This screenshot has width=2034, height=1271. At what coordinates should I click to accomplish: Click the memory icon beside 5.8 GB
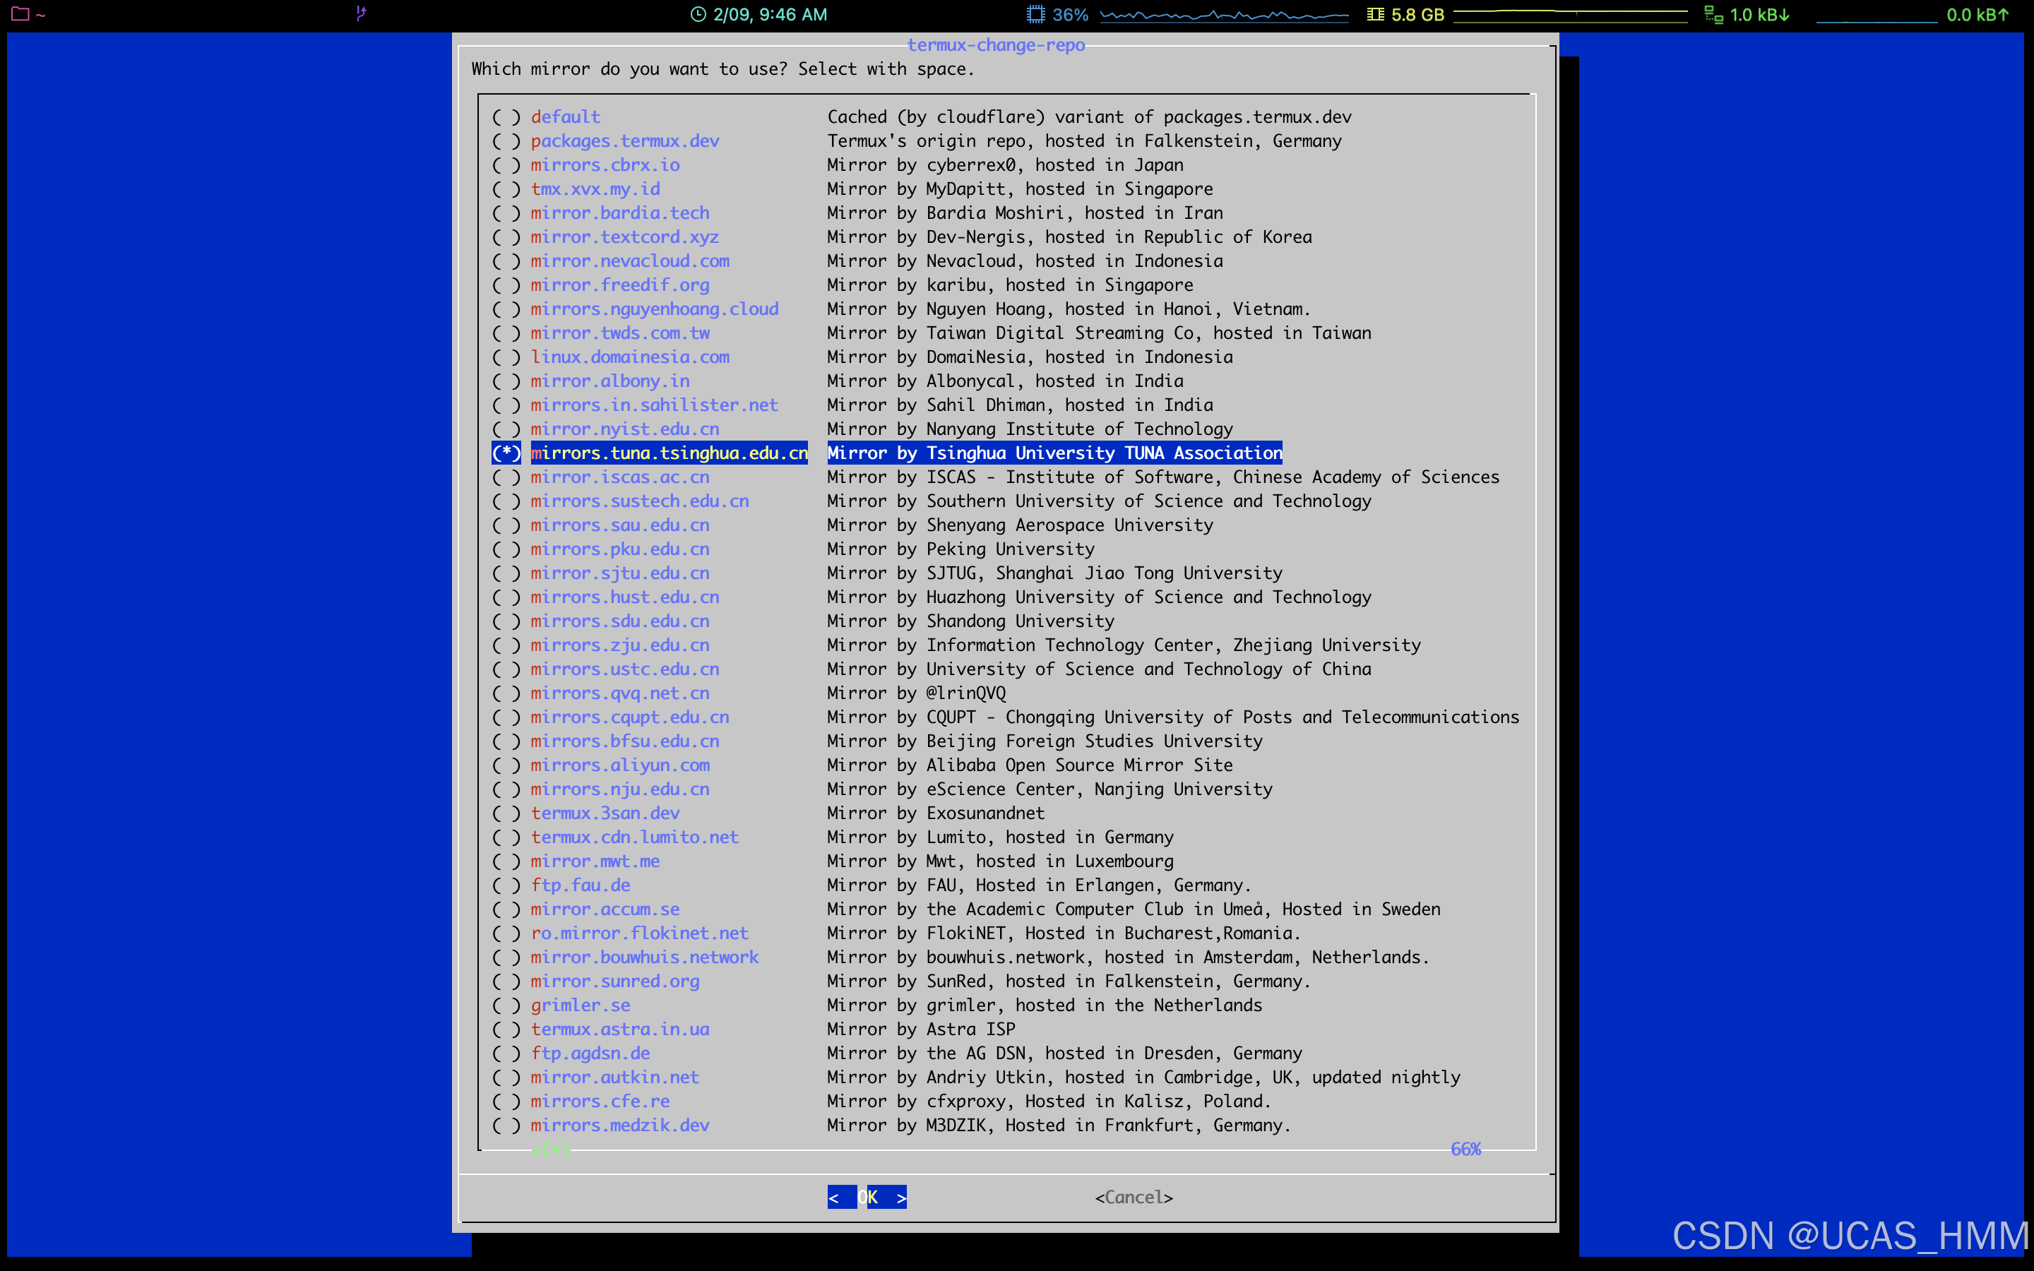pyautogui.click(x=1375, y=14)
